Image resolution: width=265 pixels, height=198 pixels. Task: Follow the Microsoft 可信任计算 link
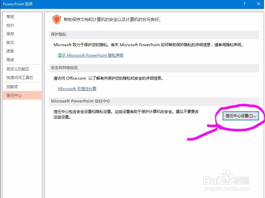coord(77,89)
